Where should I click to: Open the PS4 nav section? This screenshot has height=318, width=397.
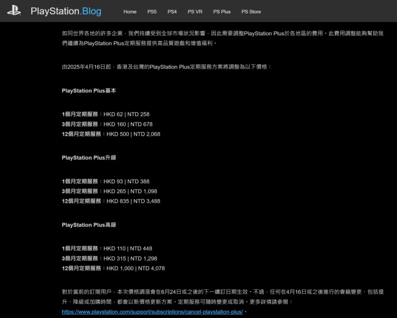point(172,11)
